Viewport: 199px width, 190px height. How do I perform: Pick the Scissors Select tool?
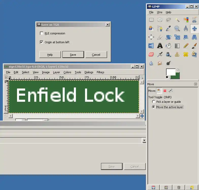(194, 20)
